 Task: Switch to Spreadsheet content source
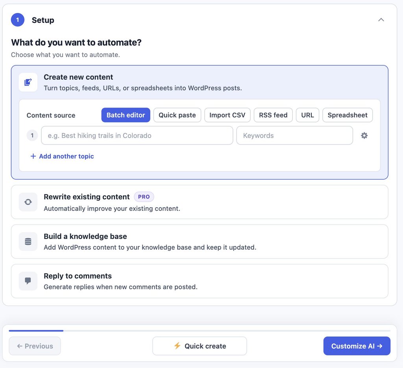click(348, 115)
